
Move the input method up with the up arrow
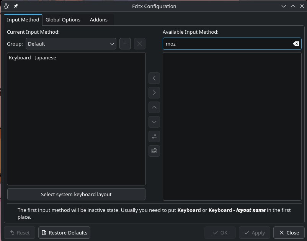point(154,107)
